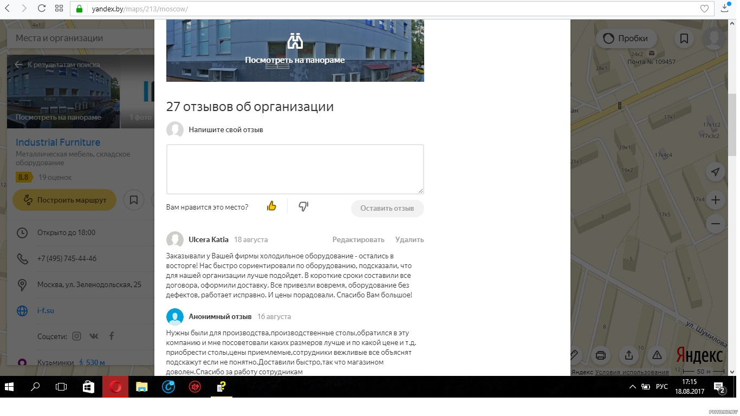Click clock icon for opening hours
Screen dimensions: 740x416
pos(22,233)
